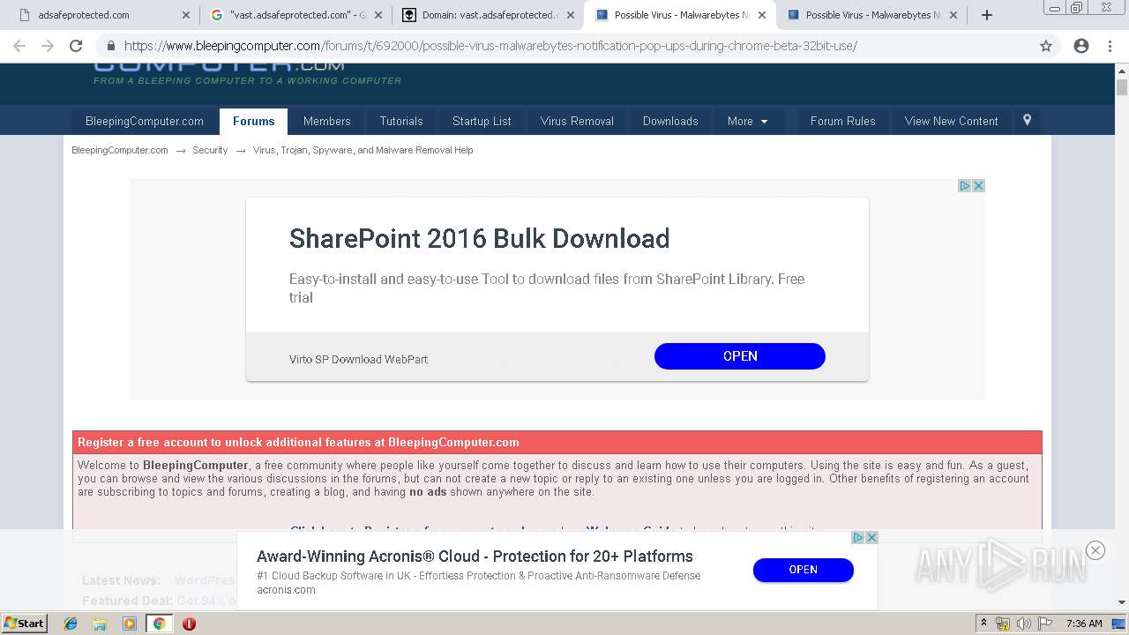Image resolution: width=1129 pixels, height=635 pixels.
Task: Go to the Tutorials section
Action: pyautogui.click(x=401, y=121)
